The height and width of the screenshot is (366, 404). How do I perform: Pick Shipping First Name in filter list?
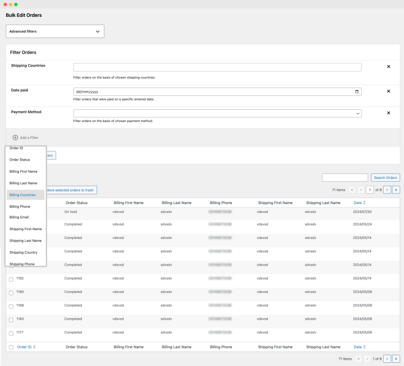26,229
